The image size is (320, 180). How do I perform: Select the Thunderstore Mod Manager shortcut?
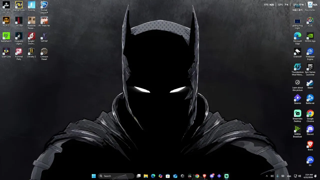pos(297,69)
